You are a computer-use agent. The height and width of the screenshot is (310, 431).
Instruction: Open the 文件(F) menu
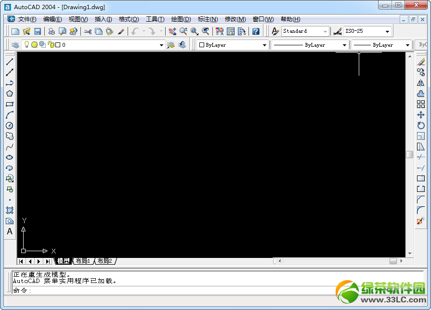point(27,19)
